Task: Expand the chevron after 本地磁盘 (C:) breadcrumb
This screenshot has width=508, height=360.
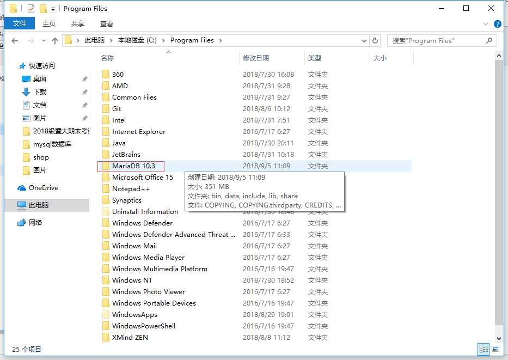Action: 163,40
